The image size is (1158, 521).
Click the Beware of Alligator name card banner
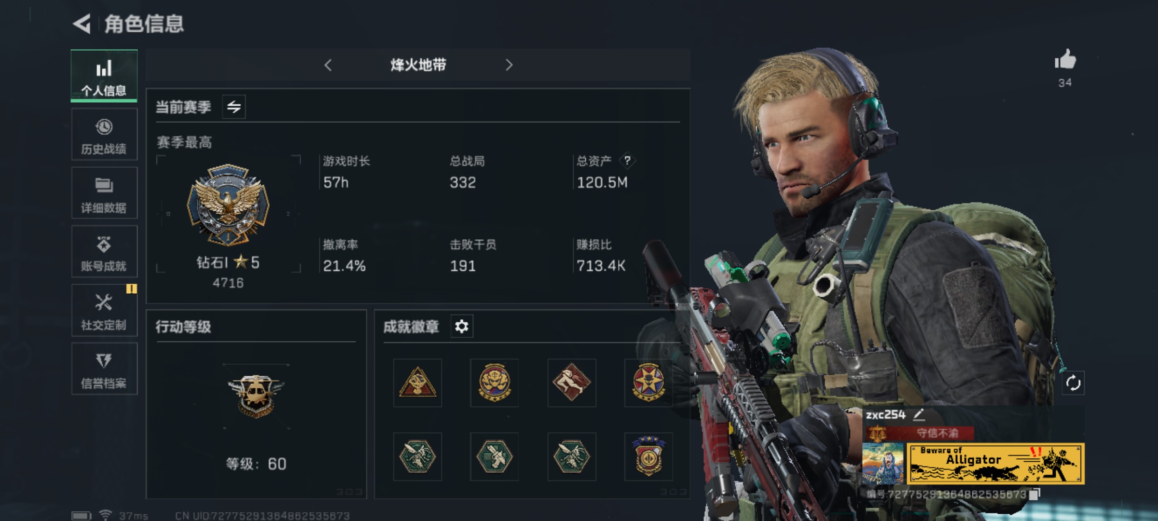[x=995, y=464]
